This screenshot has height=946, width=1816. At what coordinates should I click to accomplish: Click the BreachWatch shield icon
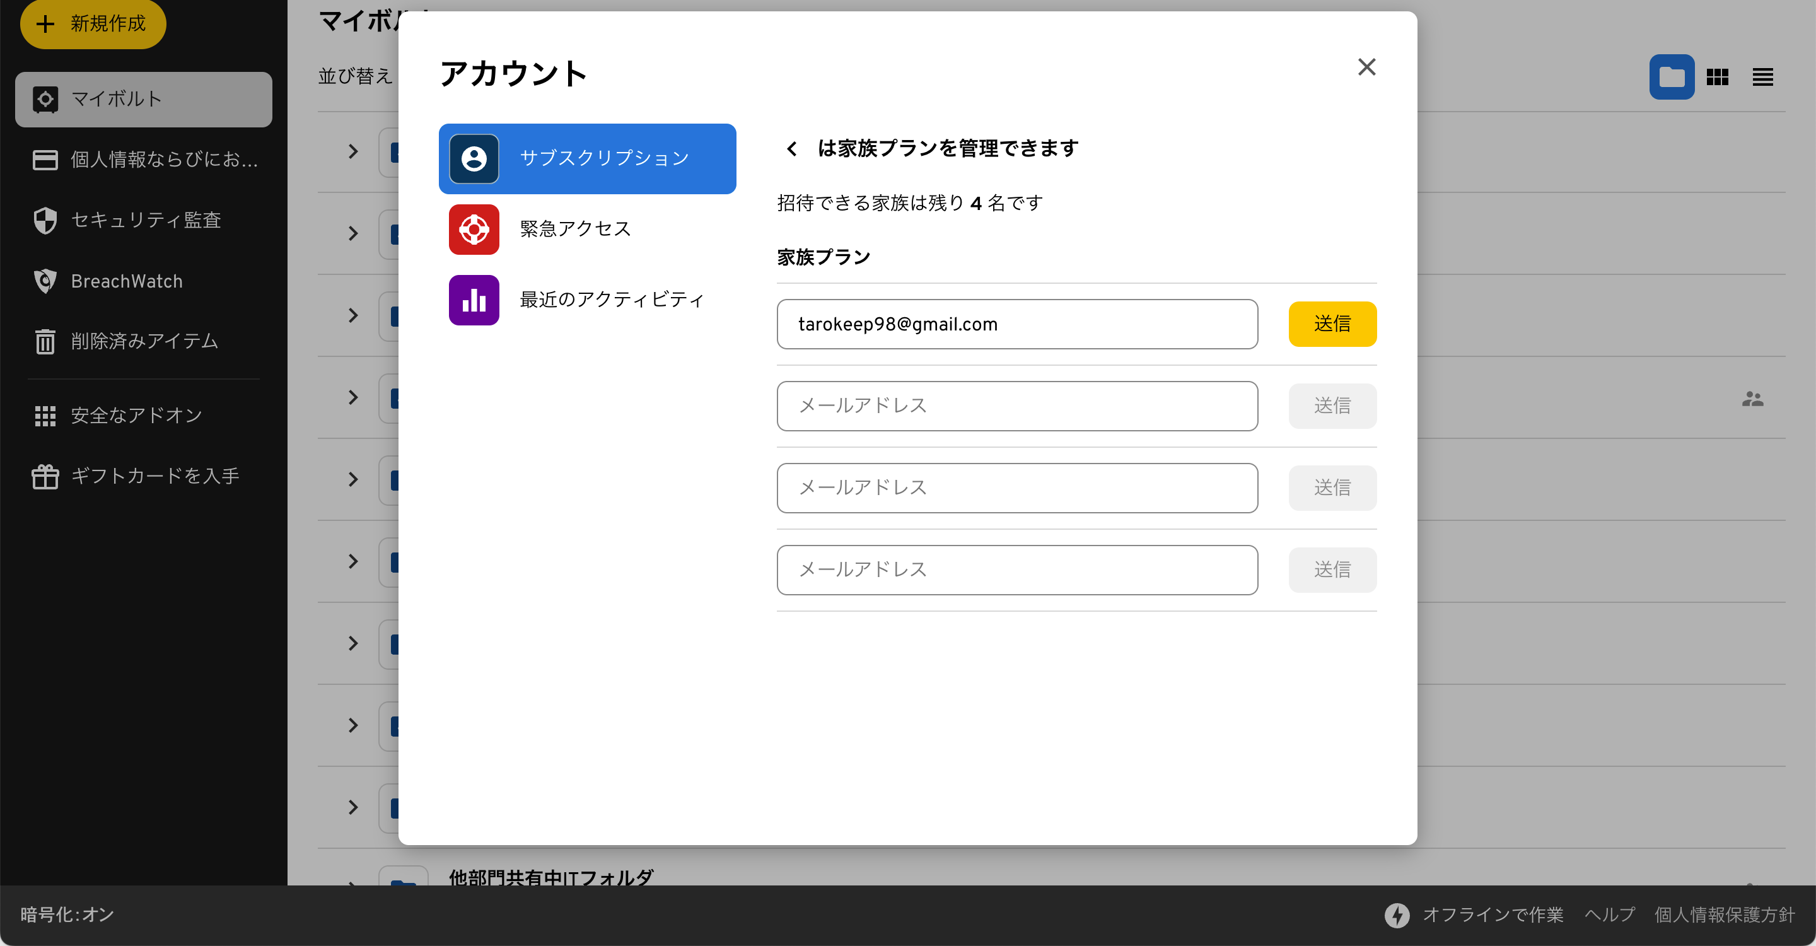[45, 281]
